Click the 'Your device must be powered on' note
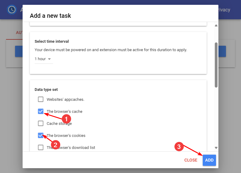The width and height of the screenshot is (241, 173). tap(111, 50)
